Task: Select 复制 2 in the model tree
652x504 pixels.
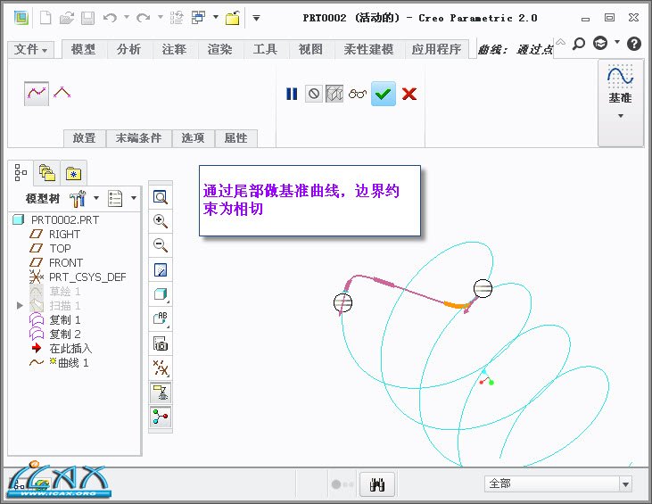Action: 64,334
